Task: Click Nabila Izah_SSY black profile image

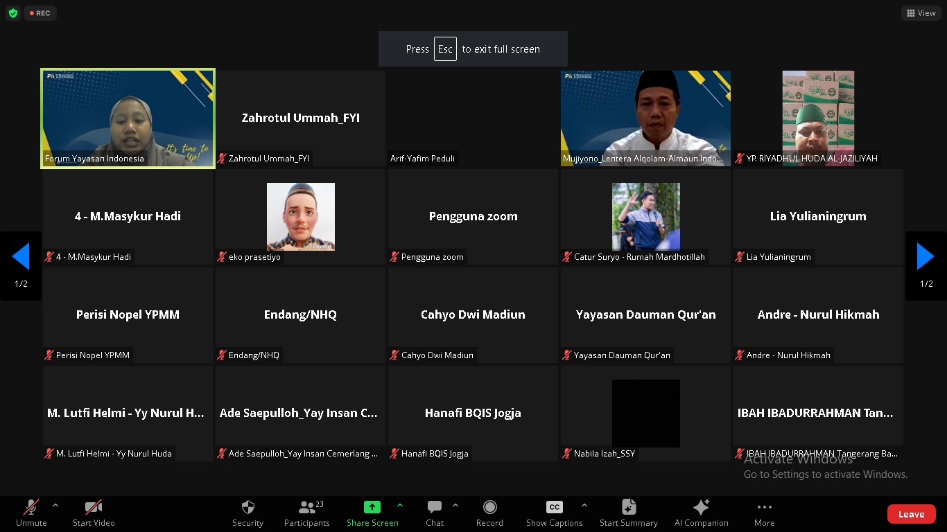Action: click(x=646, y=413)
